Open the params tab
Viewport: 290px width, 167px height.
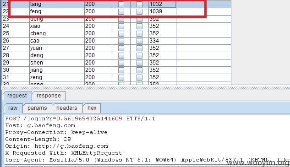[37, 108]
